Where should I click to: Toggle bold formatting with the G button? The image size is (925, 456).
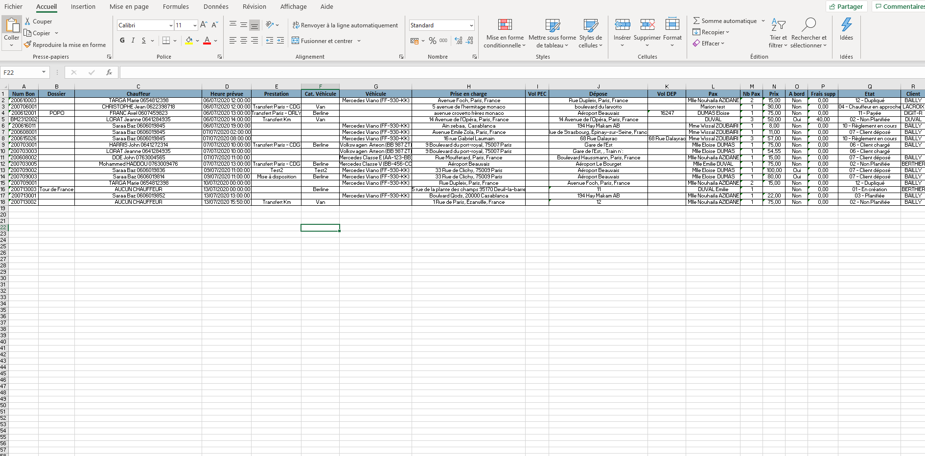click(122, 41)
